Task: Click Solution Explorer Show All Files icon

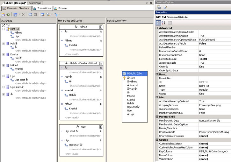Action: coord(165,7)
